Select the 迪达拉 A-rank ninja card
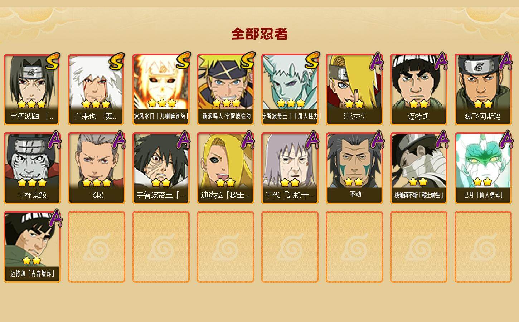Viewport: 519px width, 322px height. (354, 89)
